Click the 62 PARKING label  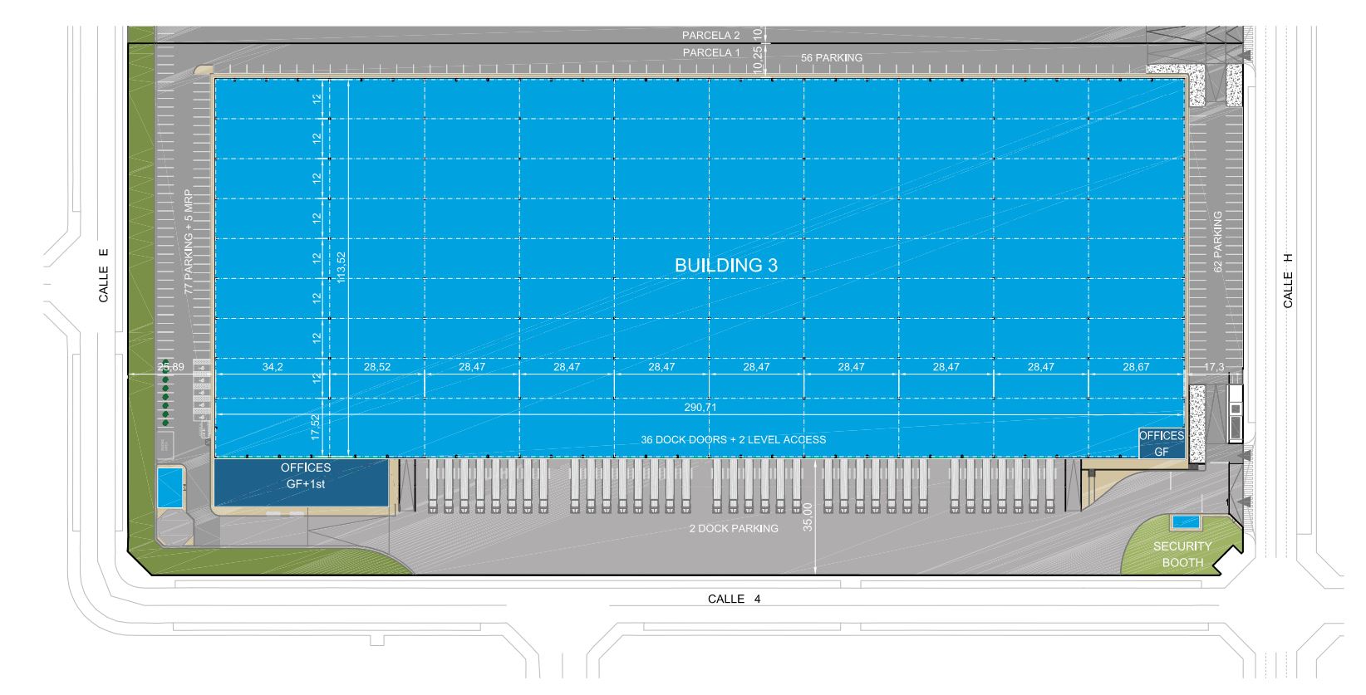click(1217, 242)
